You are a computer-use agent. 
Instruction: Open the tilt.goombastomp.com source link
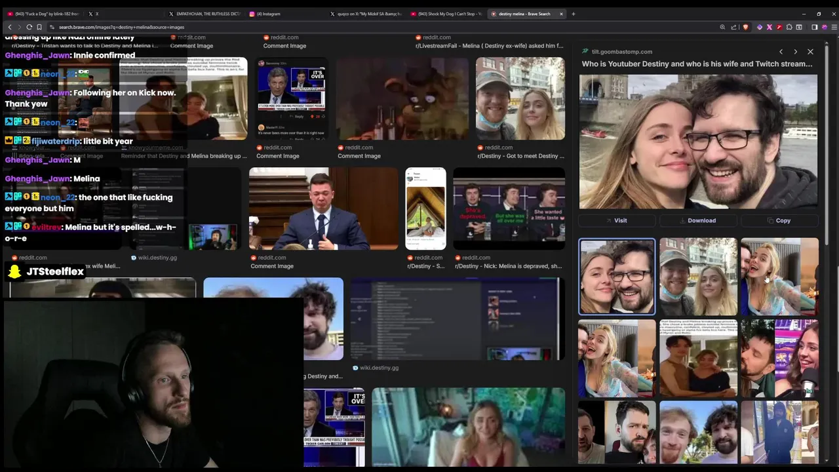point(621,52)
